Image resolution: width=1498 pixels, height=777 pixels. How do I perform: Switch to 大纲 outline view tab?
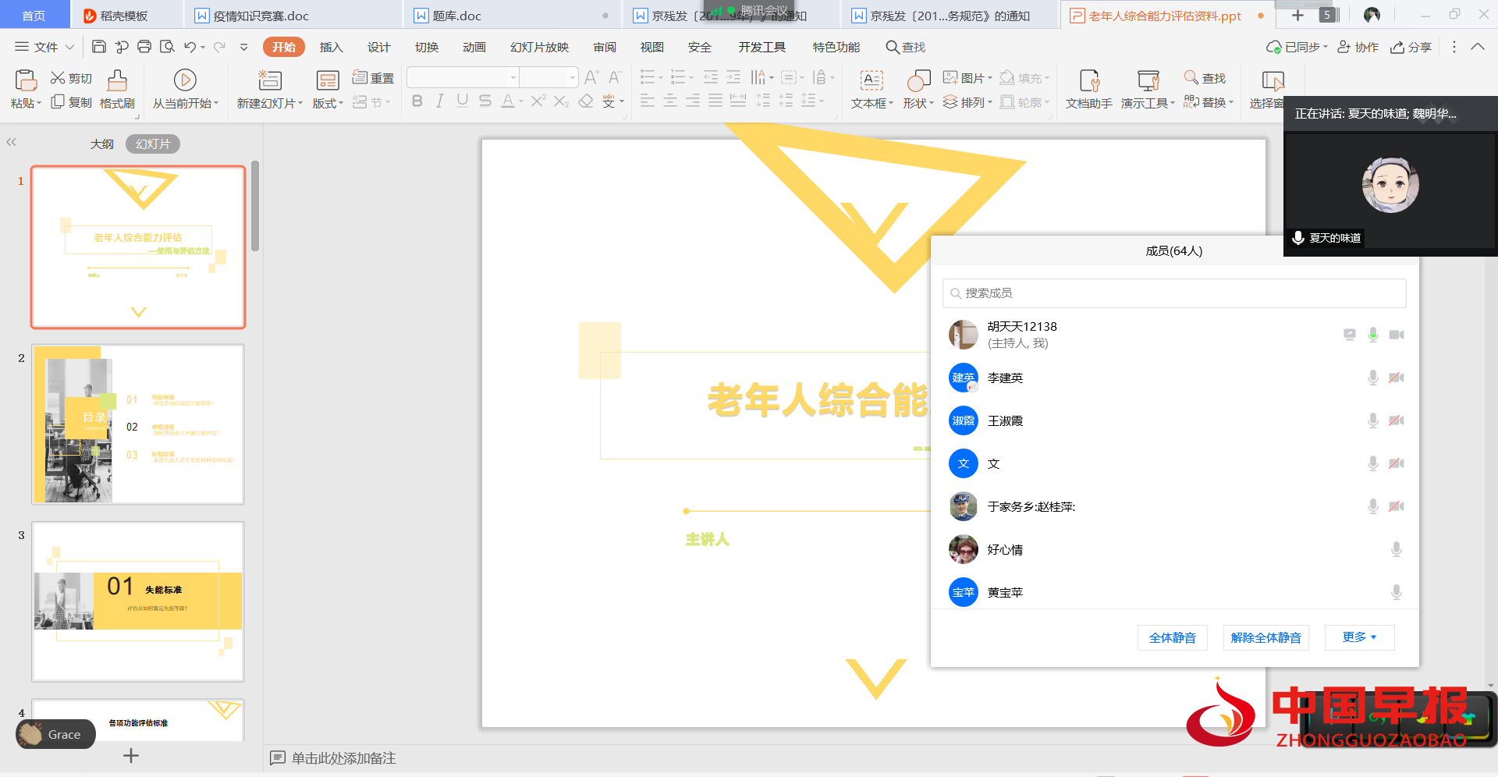(101, 144)
